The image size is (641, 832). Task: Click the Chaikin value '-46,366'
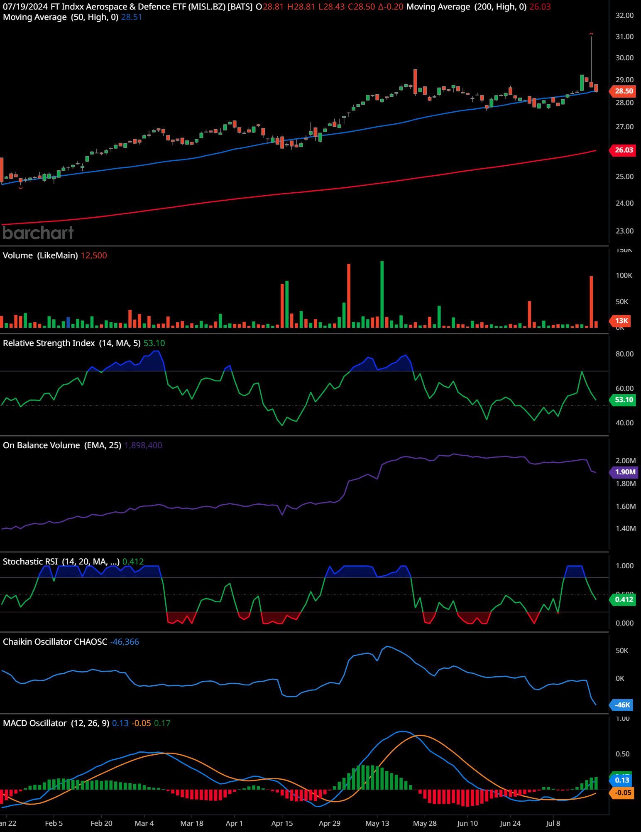click(125, 642)
